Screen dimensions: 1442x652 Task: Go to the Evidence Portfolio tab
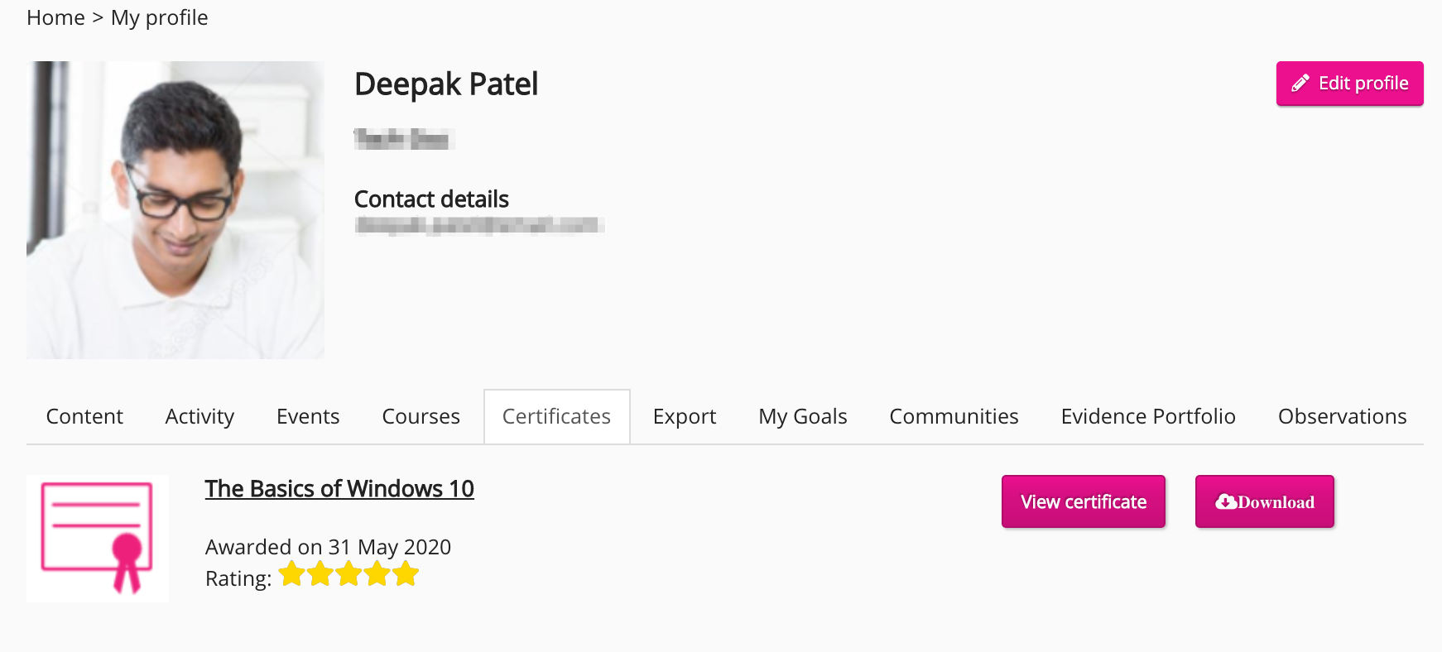tap(1147, 416)
